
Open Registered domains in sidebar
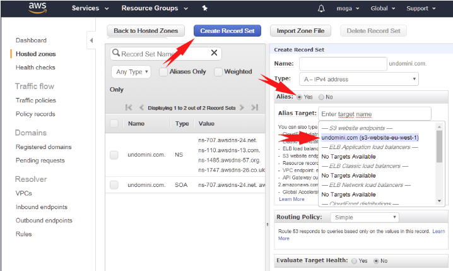point(44,147)
